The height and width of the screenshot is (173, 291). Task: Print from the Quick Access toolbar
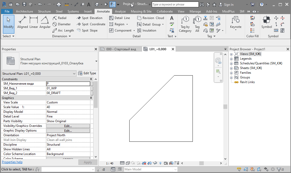tap(59, 4)
